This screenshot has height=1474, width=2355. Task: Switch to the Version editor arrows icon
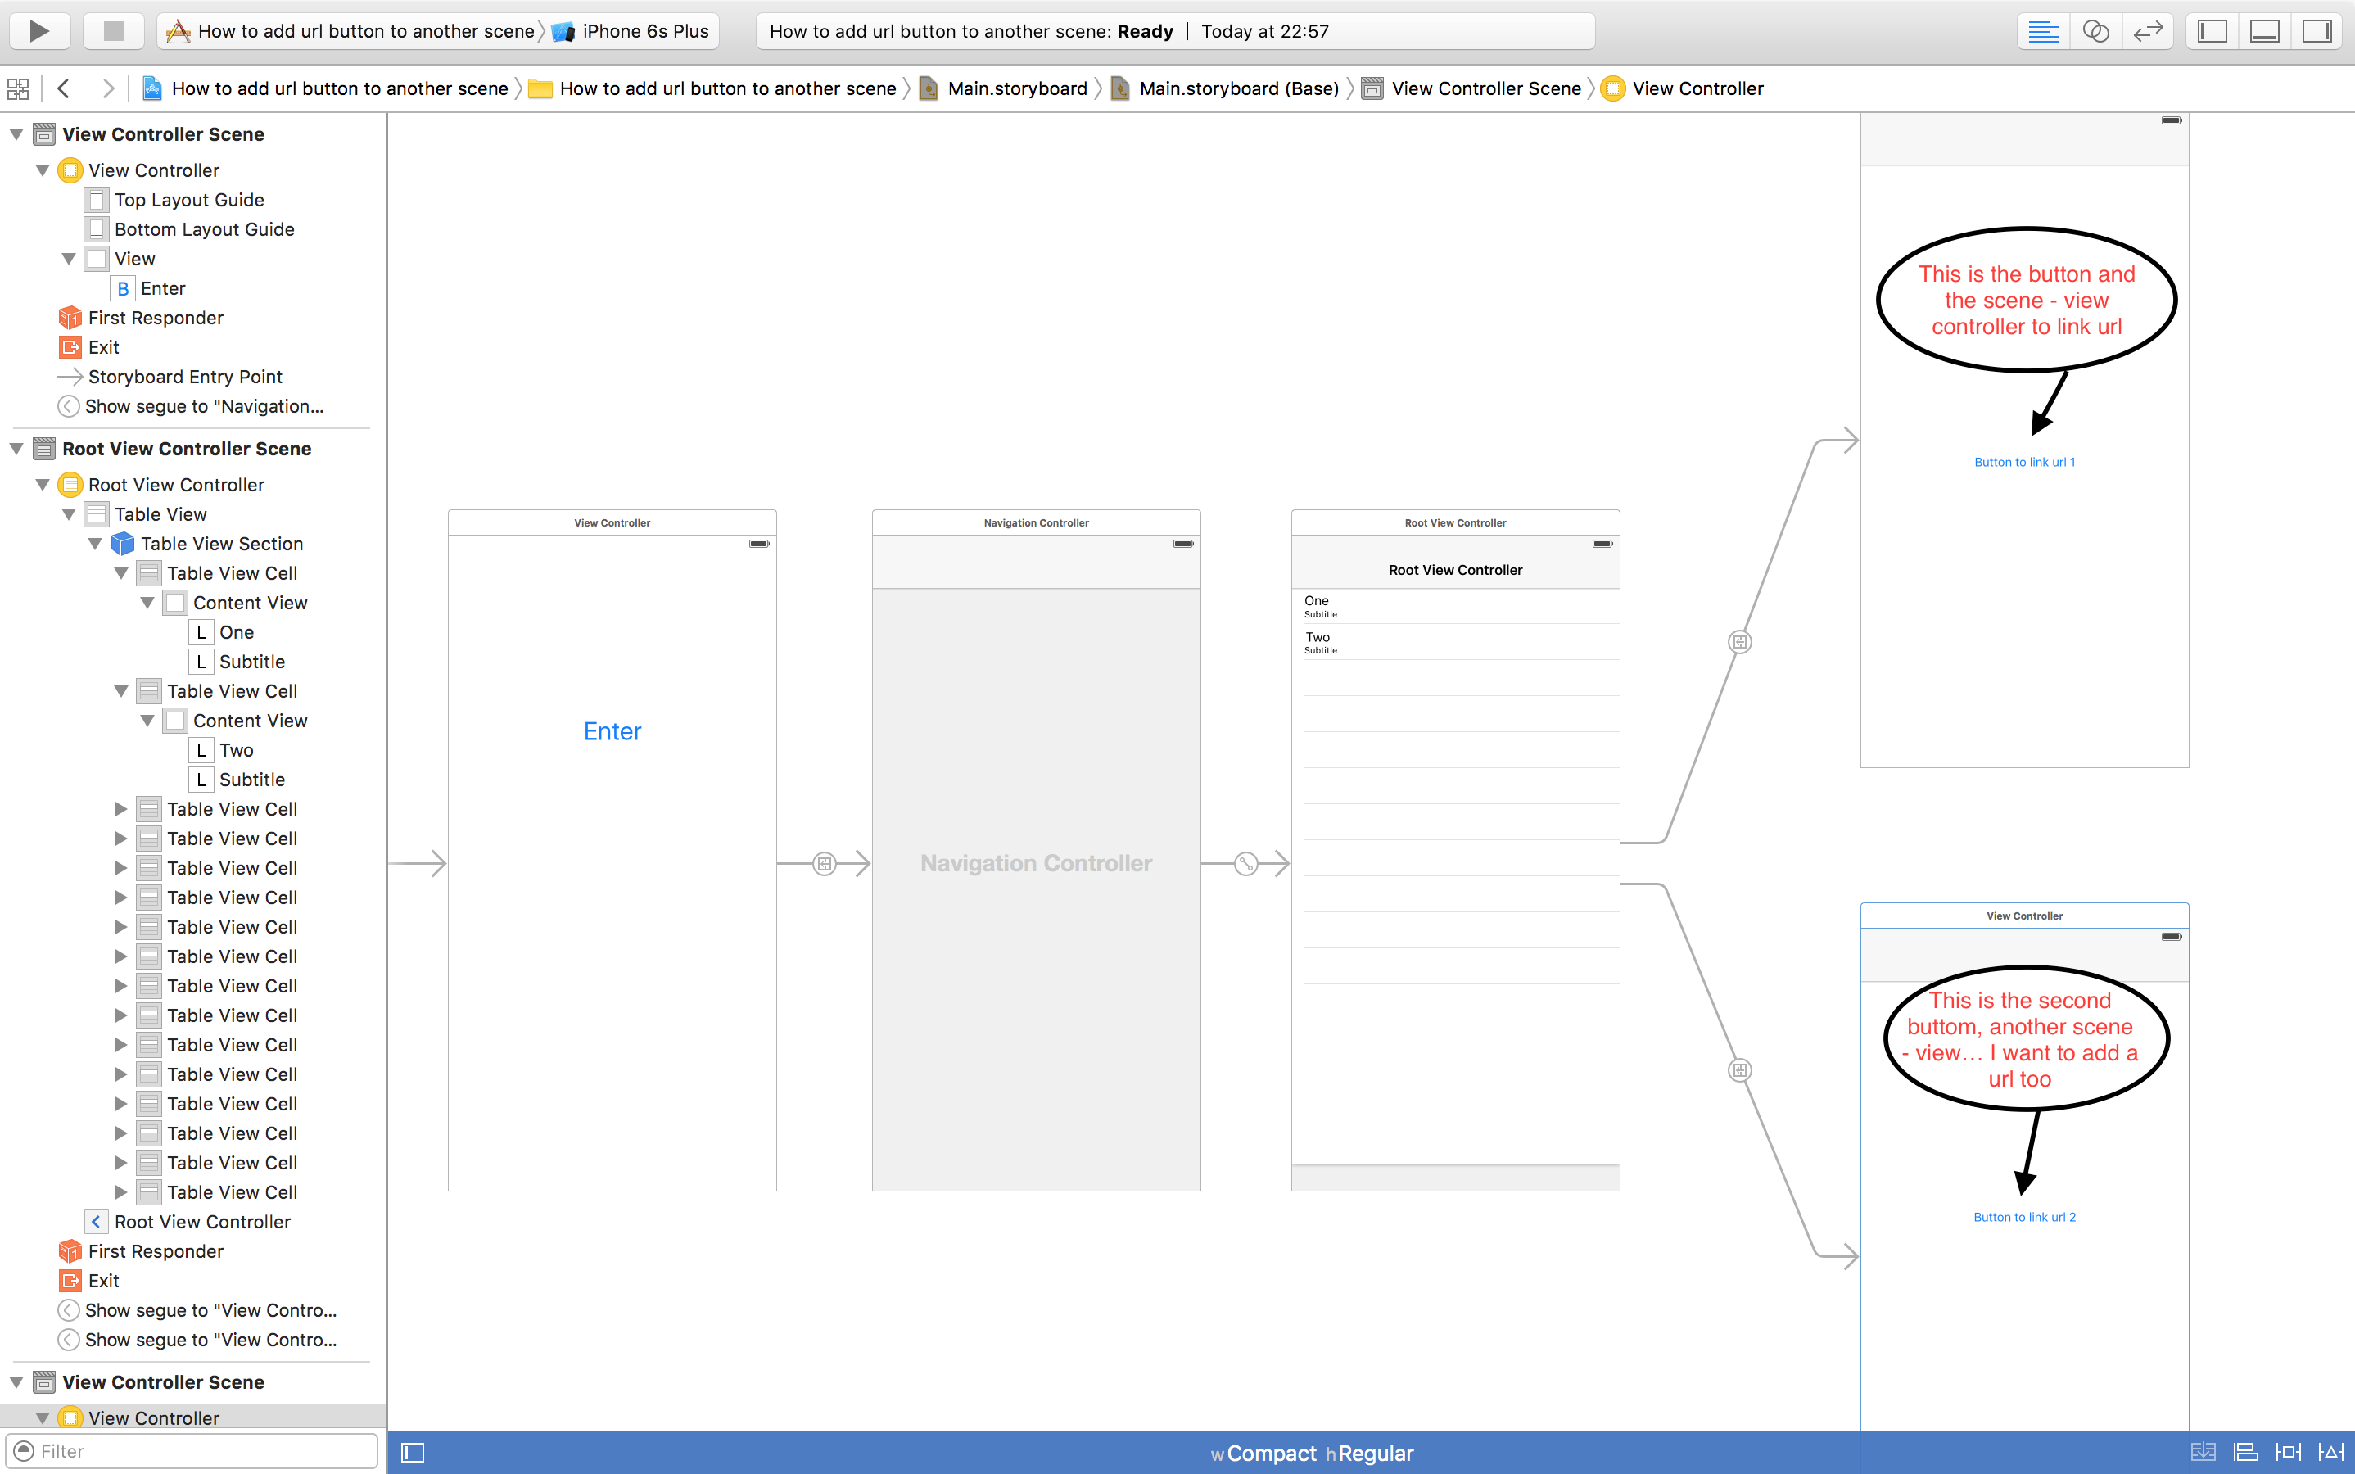click(x=2147, y=31)
